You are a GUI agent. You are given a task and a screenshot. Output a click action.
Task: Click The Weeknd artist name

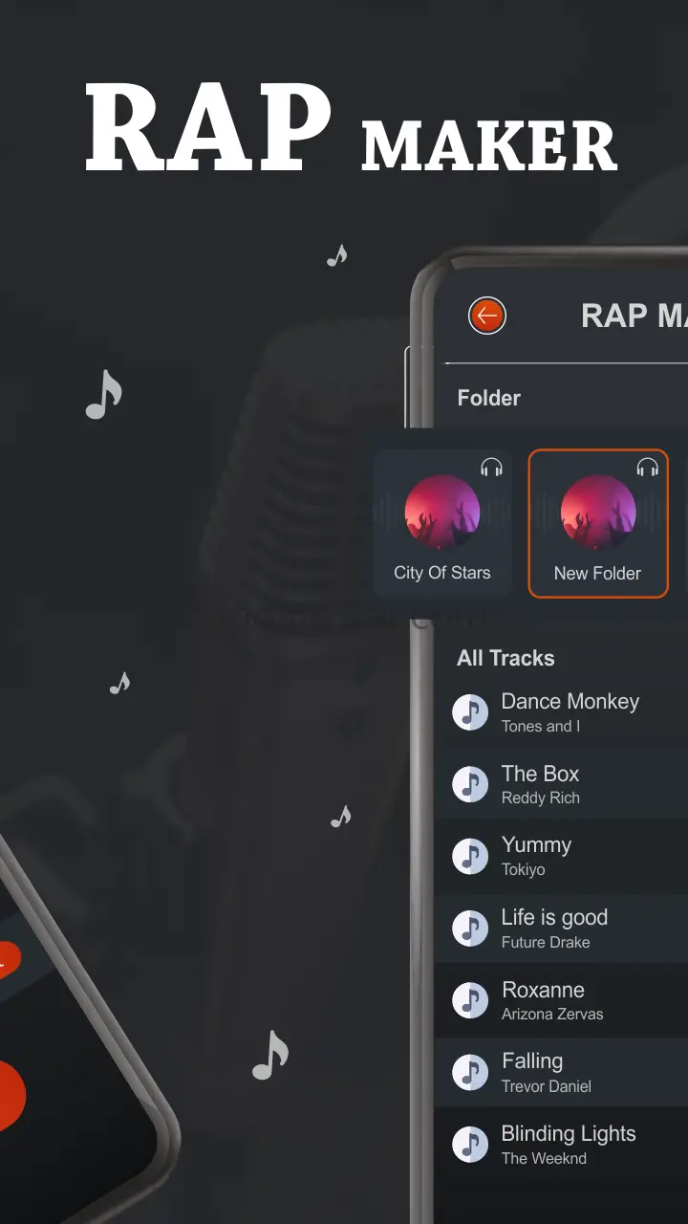coord(544,1159)
